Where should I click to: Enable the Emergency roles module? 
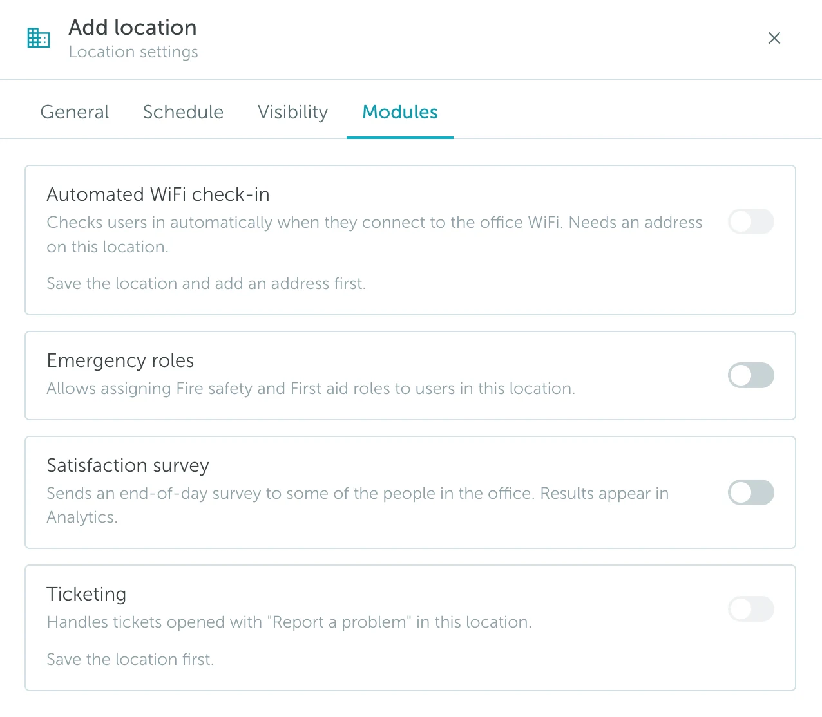coord(751,375)
